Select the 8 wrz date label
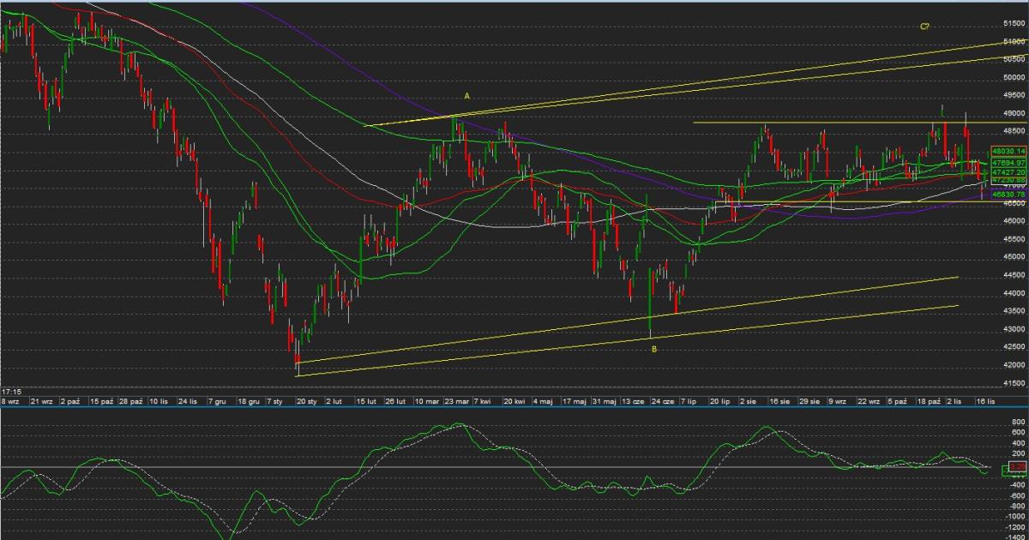Image resolution: width=1029 pixels, height=540 pixels. [11, 400]
